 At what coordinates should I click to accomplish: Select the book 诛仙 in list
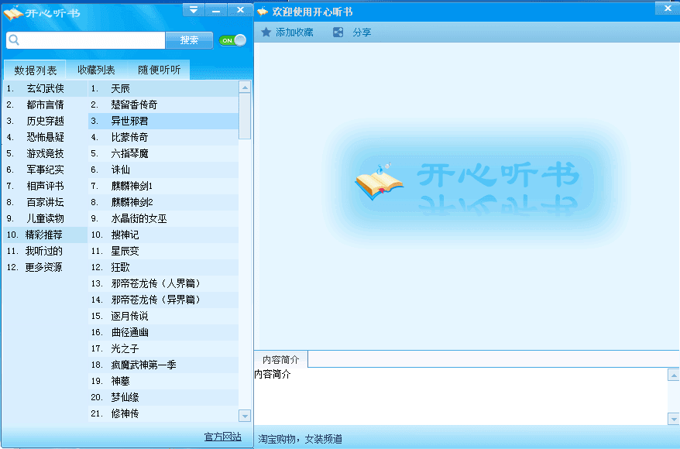(x=121, y=170)
